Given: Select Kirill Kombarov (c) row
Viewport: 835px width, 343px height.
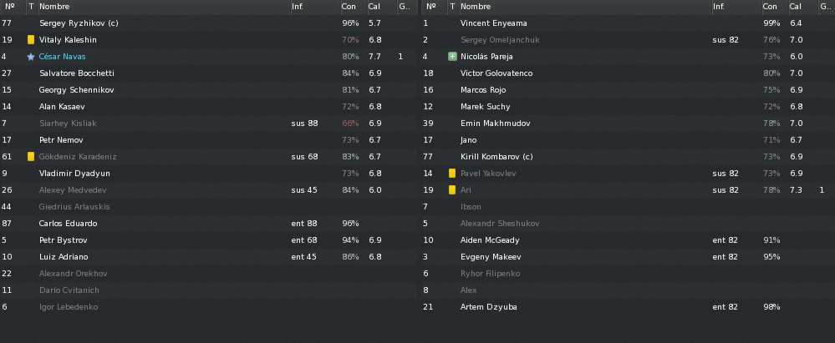Looking at the screenshot, I should (628, 157).
